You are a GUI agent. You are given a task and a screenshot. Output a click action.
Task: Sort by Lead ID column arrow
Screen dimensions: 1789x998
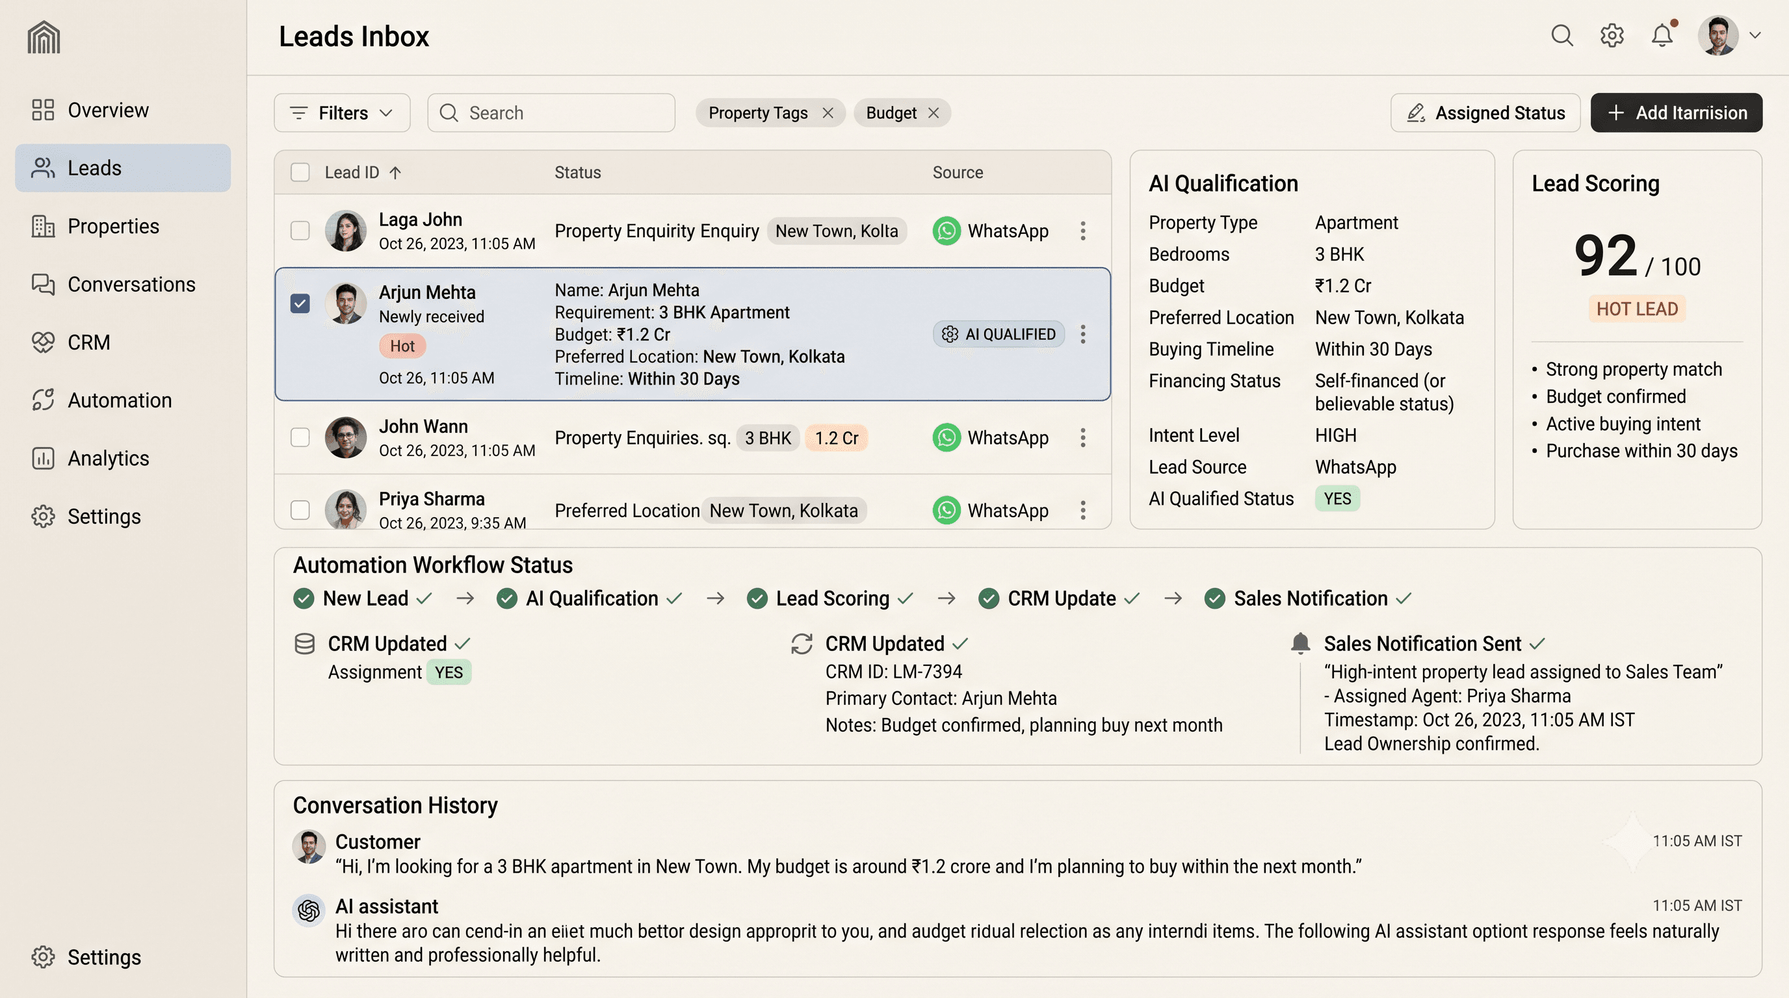pos(395,172)
